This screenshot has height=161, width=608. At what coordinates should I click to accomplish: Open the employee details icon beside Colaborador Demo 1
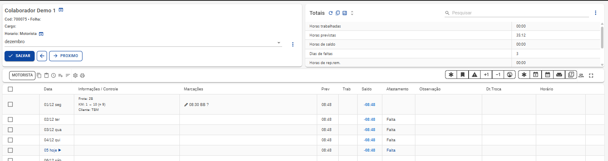point(61,10)
